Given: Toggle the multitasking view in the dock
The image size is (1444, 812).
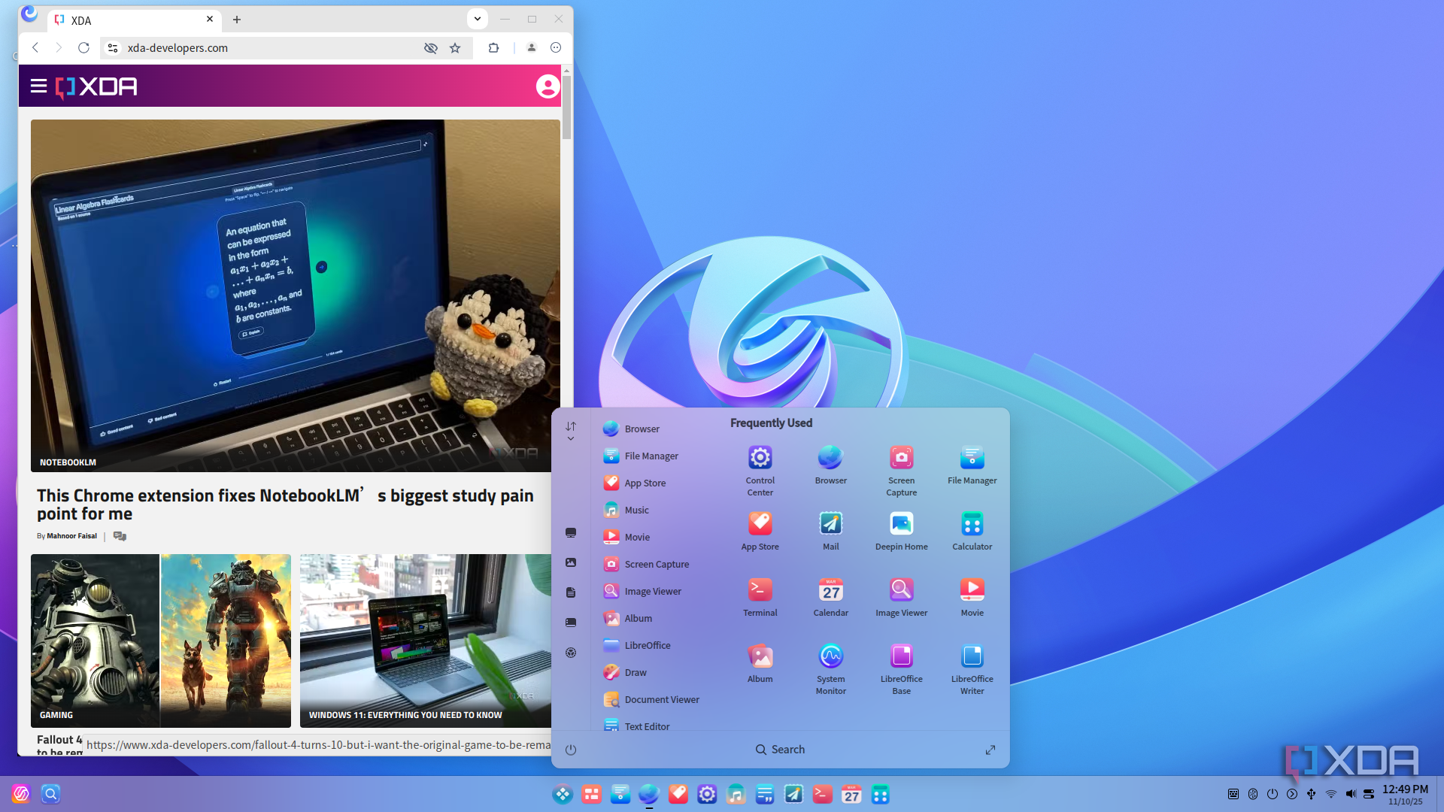Looking at the screenshot, I should [591, 794].
